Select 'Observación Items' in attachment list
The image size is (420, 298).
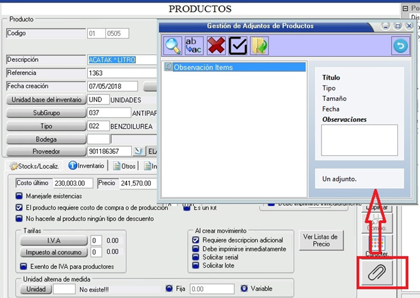coord(203,67)
